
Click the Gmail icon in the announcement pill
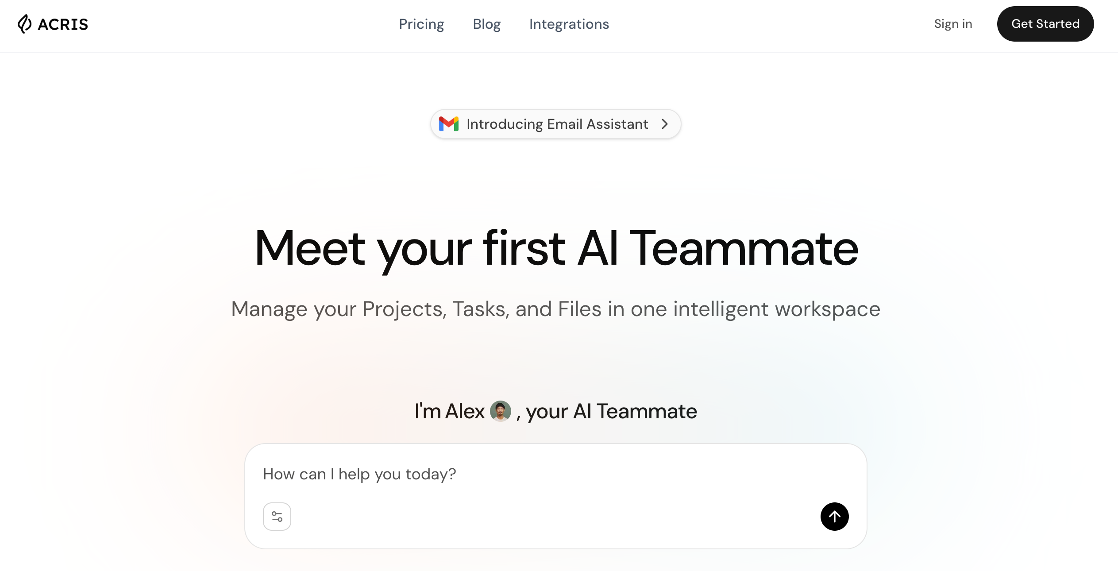[x=448, y=124]
